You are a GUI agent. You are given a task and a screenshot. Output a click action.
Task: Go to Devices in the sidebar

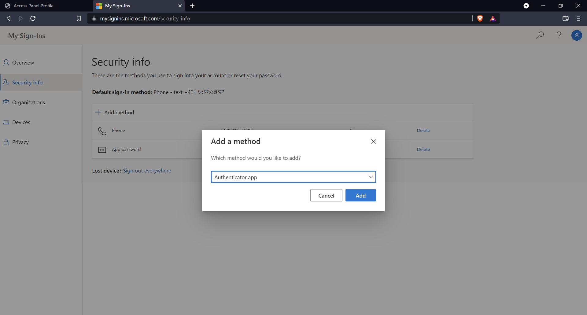[x=21, y=122]
